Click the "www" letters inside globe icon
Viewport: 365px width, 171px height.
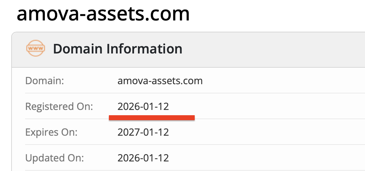click(35, 49)
